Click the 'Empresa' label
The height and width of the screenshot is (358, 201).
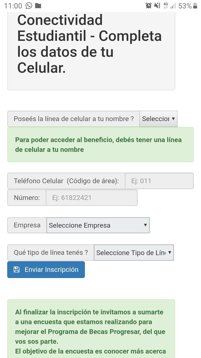(x=27, y=225)
